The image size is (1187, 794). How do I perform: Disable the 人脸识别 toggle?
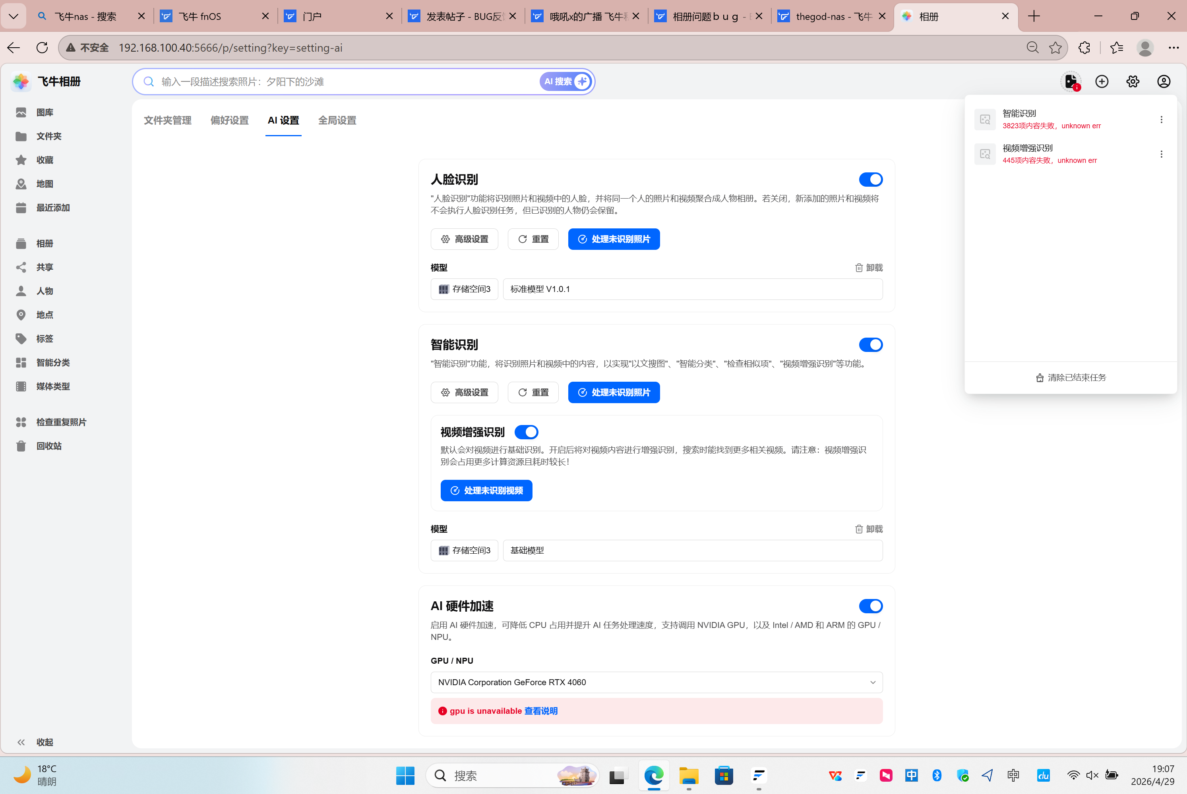point(870,180)
